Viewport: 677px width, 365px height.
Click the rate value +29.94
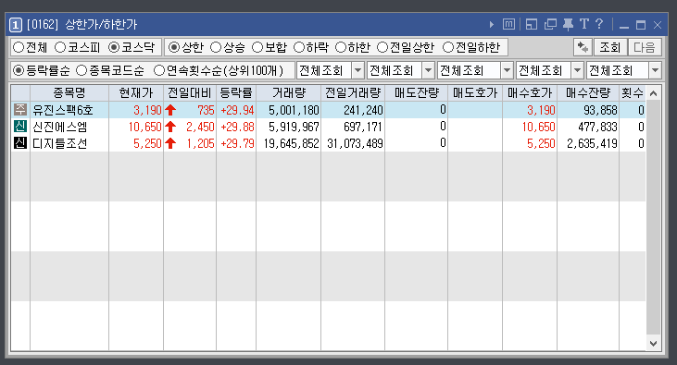pyautogui.click(x=237, y=110)
